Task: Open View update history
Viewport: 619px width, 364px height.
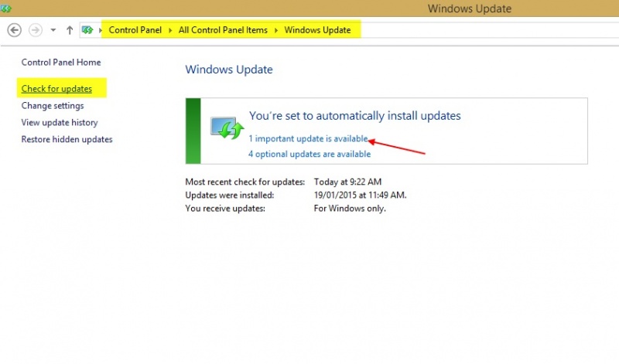Action: (x=60, y=123)
